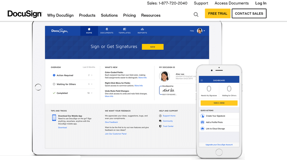Click the tablet home button
Image resolution: width=287 pixels, height=160 pixels.
[38, 87]
